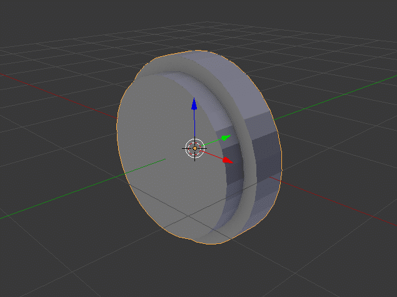The image size is (397, 297).
Task: Click the 3D cursor crosshair circle
Action: coord(194,149)
